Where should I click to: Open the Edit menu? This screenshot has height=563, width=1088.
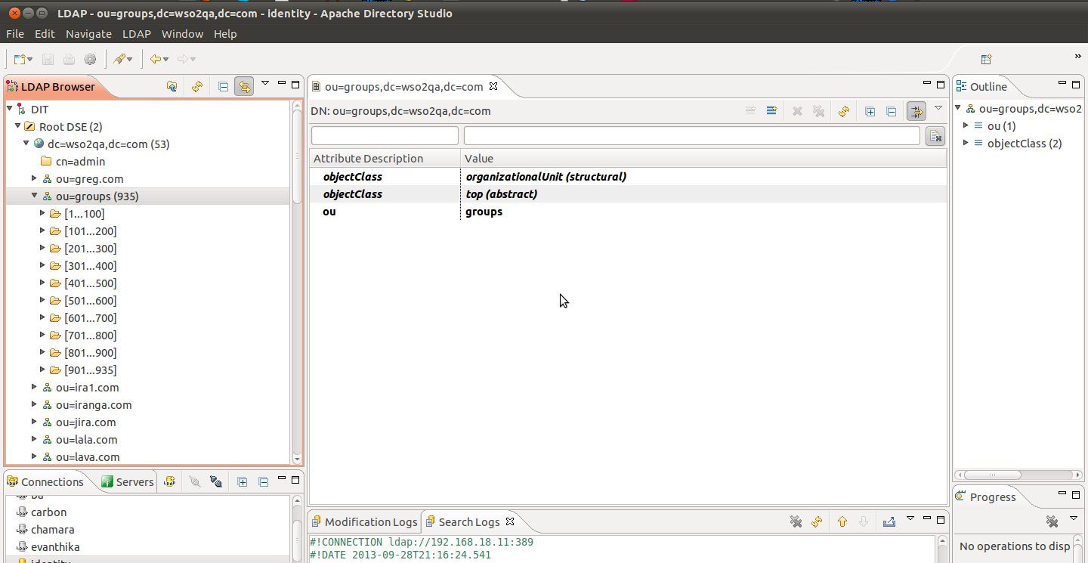pyautogui.click(x=45, y=34)
